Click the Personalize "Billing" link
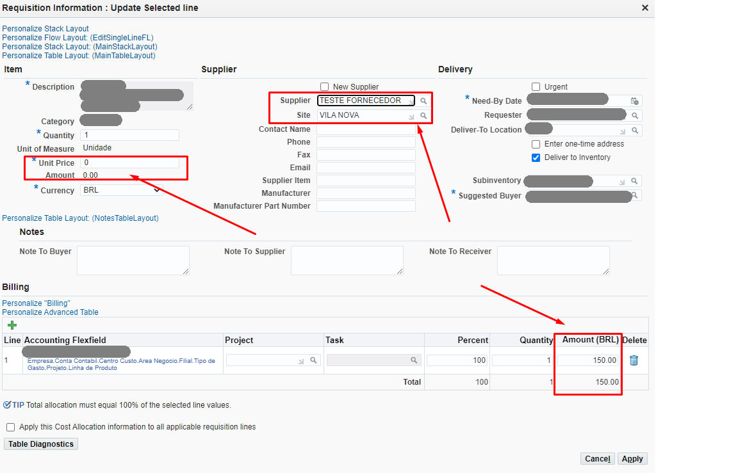 (x=36, y=303)
